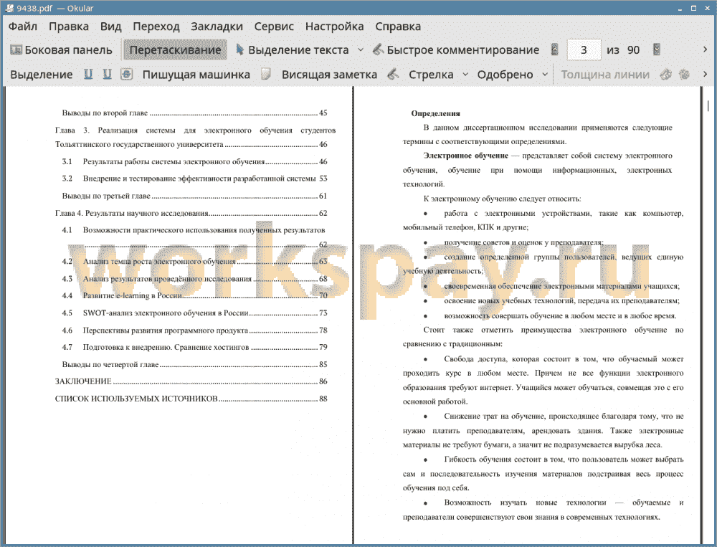
Task: Click the Толщина линии line width control
Action: [605, 75]
